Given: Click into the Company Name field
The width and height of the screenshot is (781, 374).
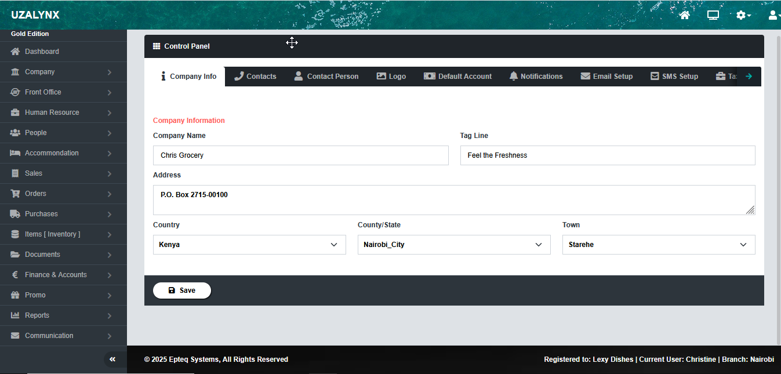Looking at the screenshot, I should (x=300, y=155).
